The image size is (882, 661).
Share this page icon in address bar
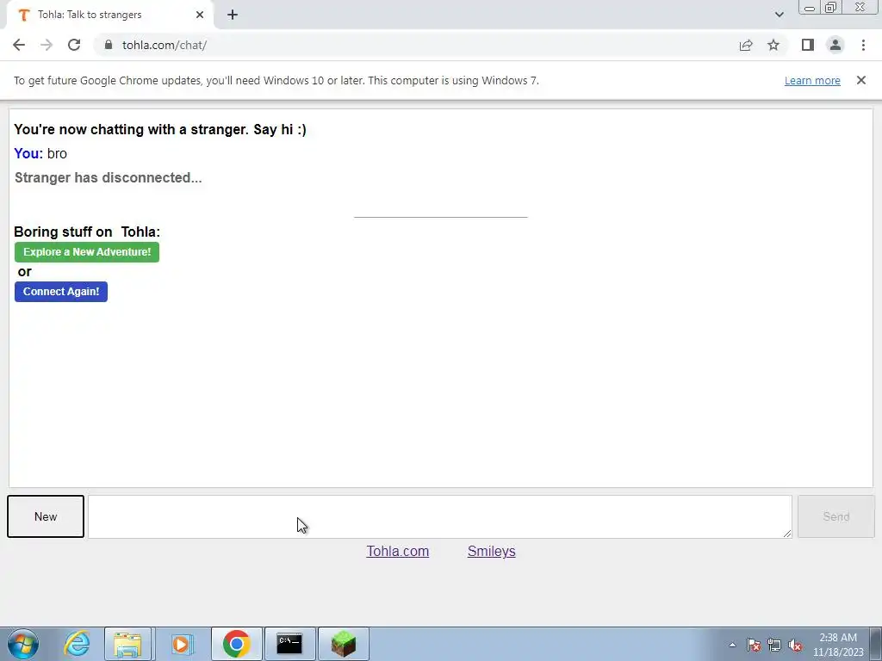tap(746, 45)
